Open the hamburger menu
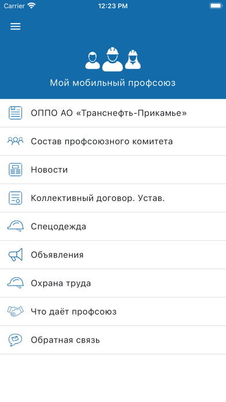 (x=16, y=27)
